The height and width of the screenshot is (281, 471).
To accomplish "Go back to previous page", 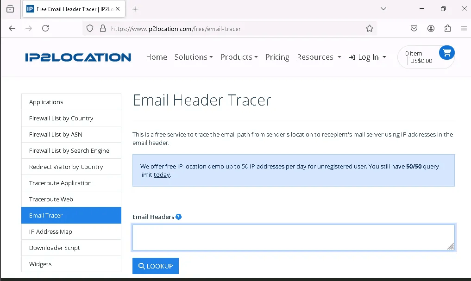I will pyautogui.click(x=13, y=29).
